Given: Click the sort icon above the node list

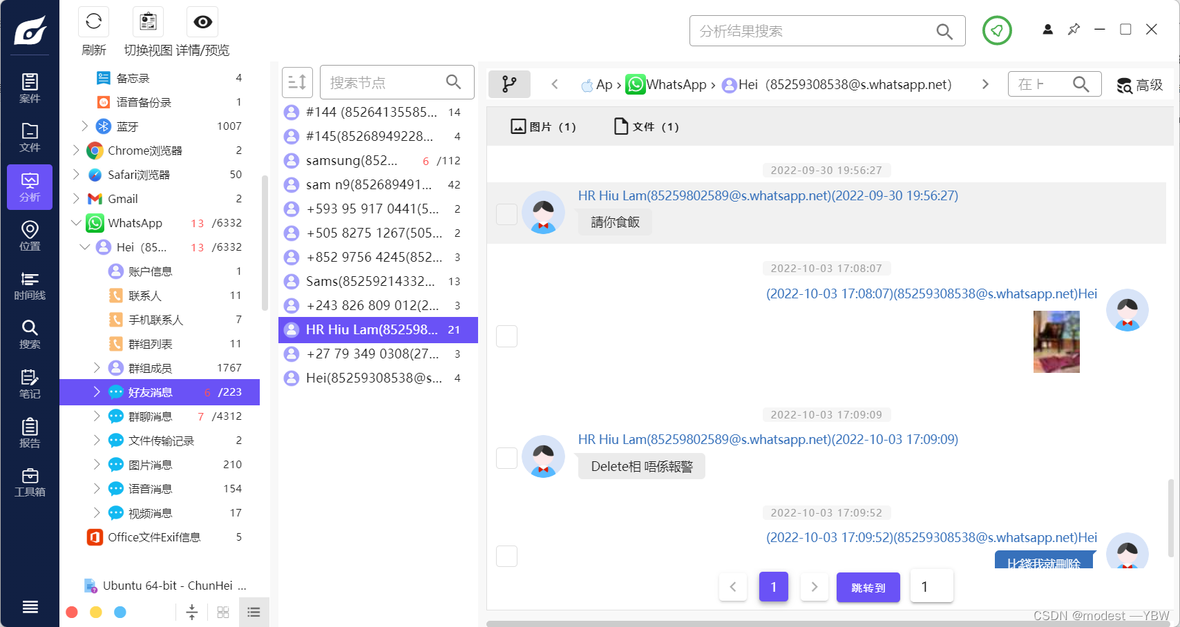Looking at the screenshot, I should pos(297,81).
